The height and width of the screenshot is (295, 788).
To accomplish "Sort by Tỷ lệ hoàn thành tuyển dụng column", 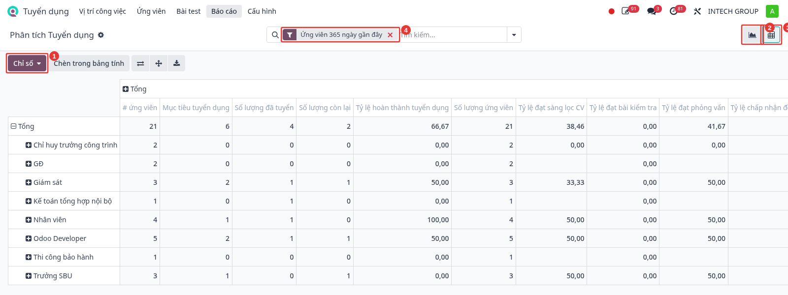I will [x=402, y=108].
